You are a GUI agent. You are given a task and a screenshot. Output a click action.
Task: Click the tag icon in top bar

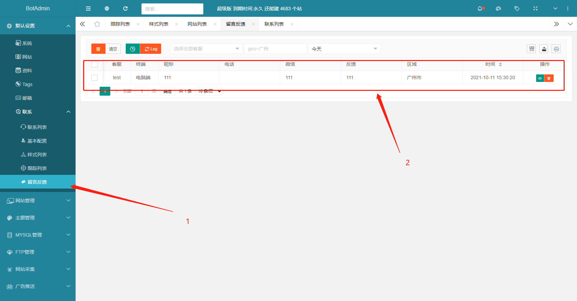pos(517,9)
